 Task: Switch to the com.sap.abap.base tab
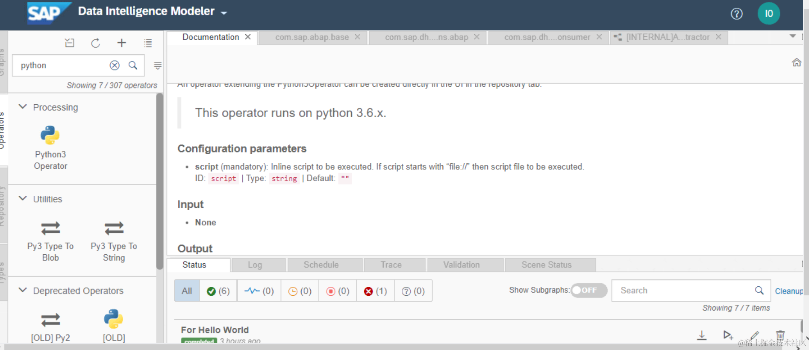point(312,37)
